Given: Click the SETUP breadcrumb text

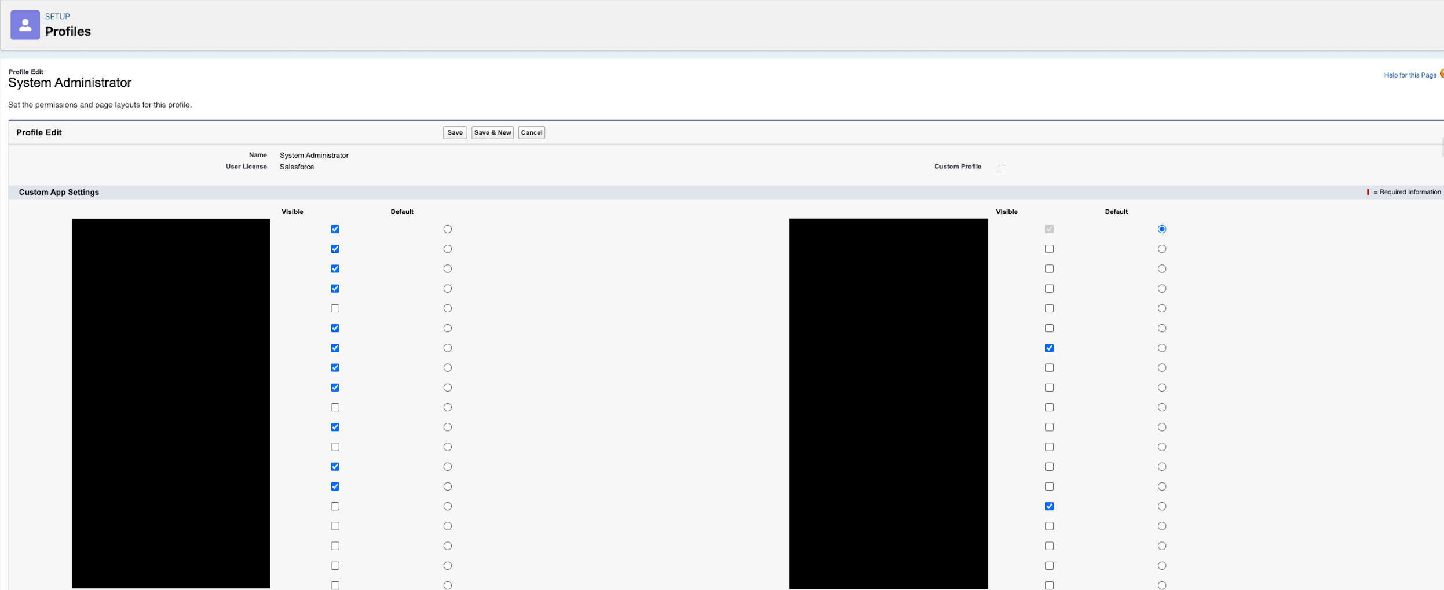Looking at the screenshot, I should click(x=57, y=17).
